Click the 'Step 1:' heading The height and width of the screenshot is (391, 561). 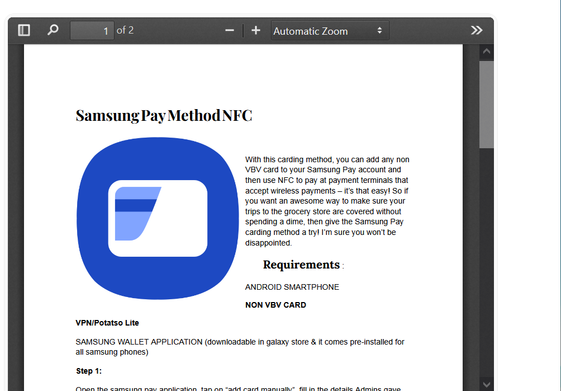tap(88, 371)
